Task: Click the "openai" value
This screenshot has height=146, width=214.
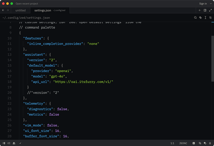Action: tap(63, 71)
